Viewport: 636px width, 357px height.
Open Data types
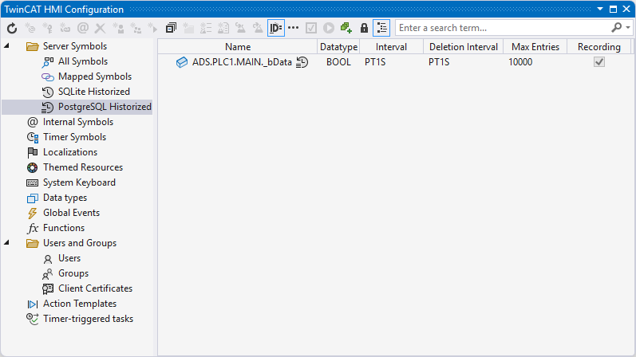click(65, 198)
